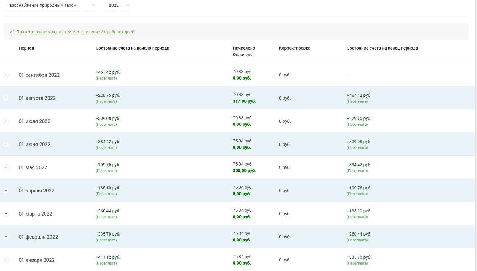Expand the 01 сентября 2022 row

[x=6, y=75]
